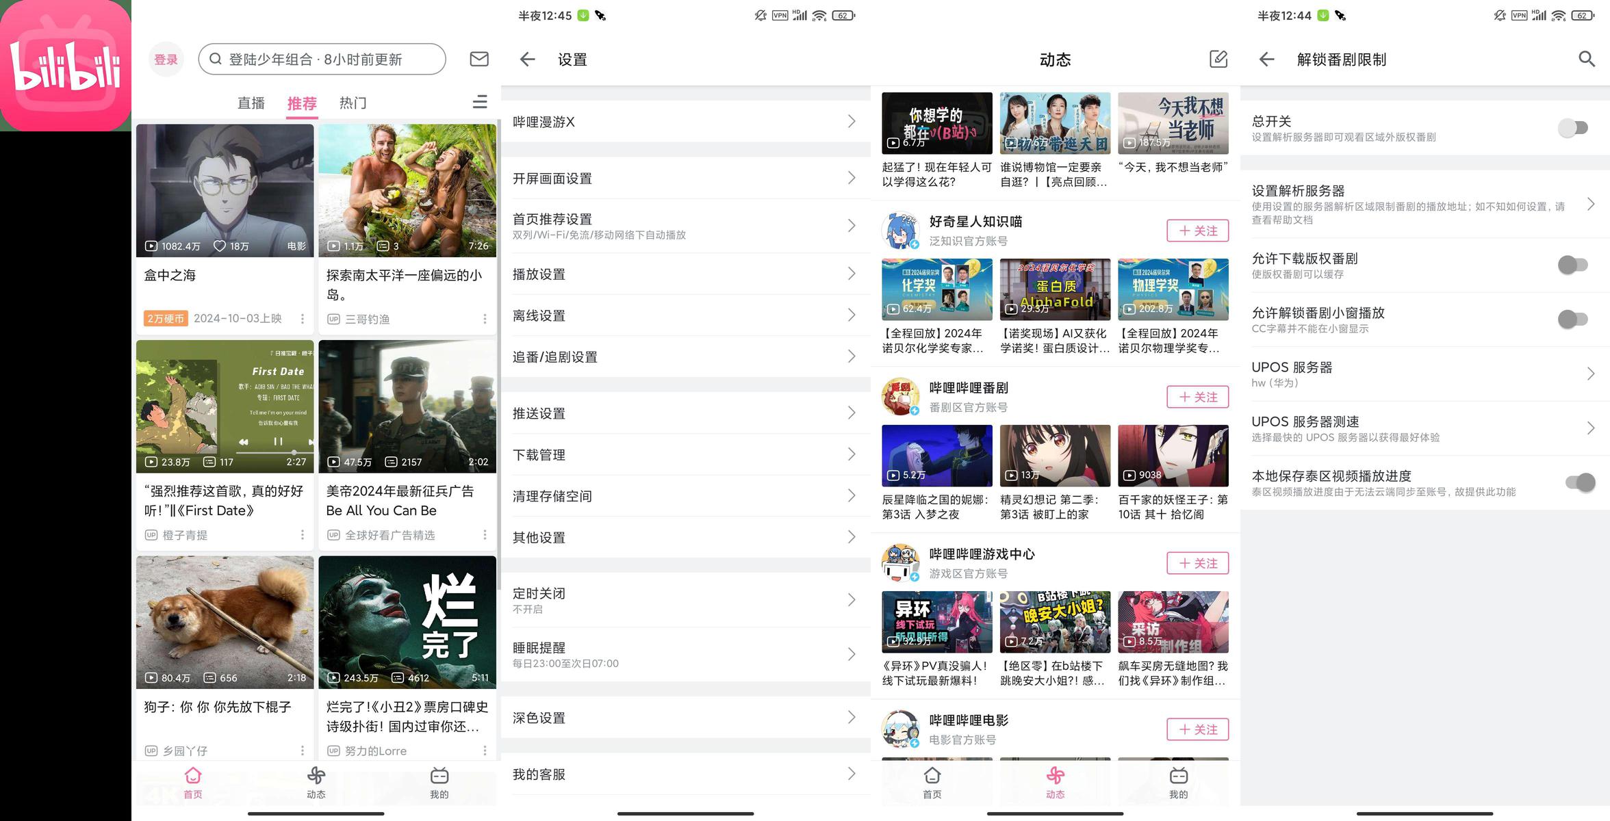
Task: Tap the 登陆少年组合 search field
Action: click(x=322, y=60)
